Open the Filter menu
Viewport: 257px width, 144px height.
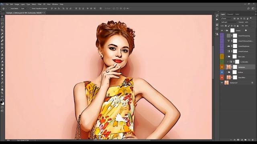pyautogui.click(x=39, y=4)
